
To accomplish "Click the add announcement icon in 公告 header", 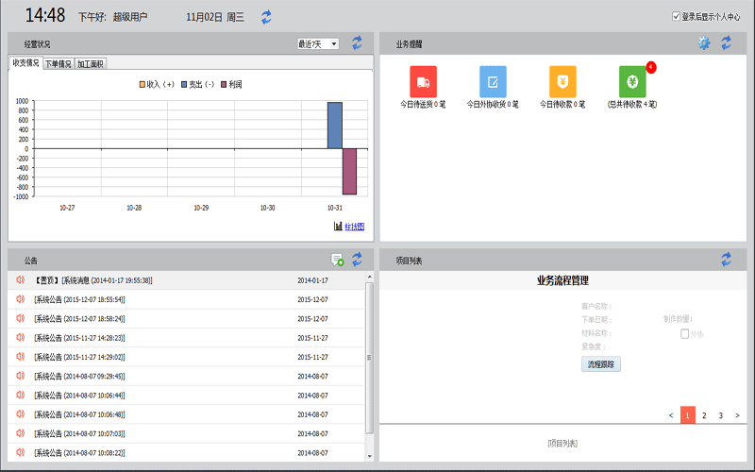I will pyautogui.click(x=337, y=260).
